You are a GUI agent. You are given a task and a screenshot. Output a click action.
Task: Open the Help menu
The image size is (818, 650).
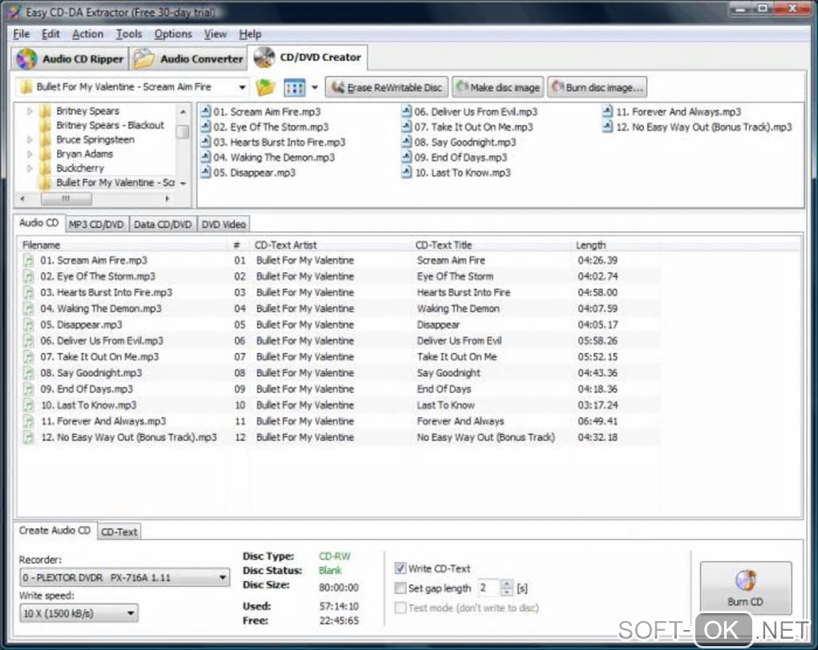(x=250, y=34)
